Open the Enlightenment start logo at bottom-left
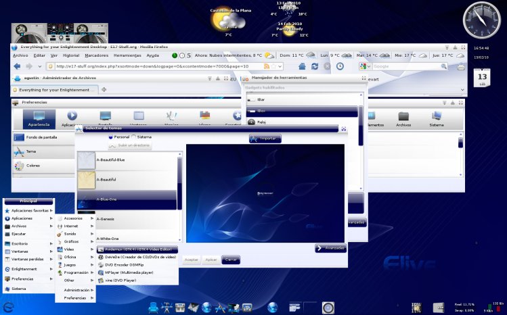The height and width of the screenshot is (315, 507). click(x=8, y=307)
